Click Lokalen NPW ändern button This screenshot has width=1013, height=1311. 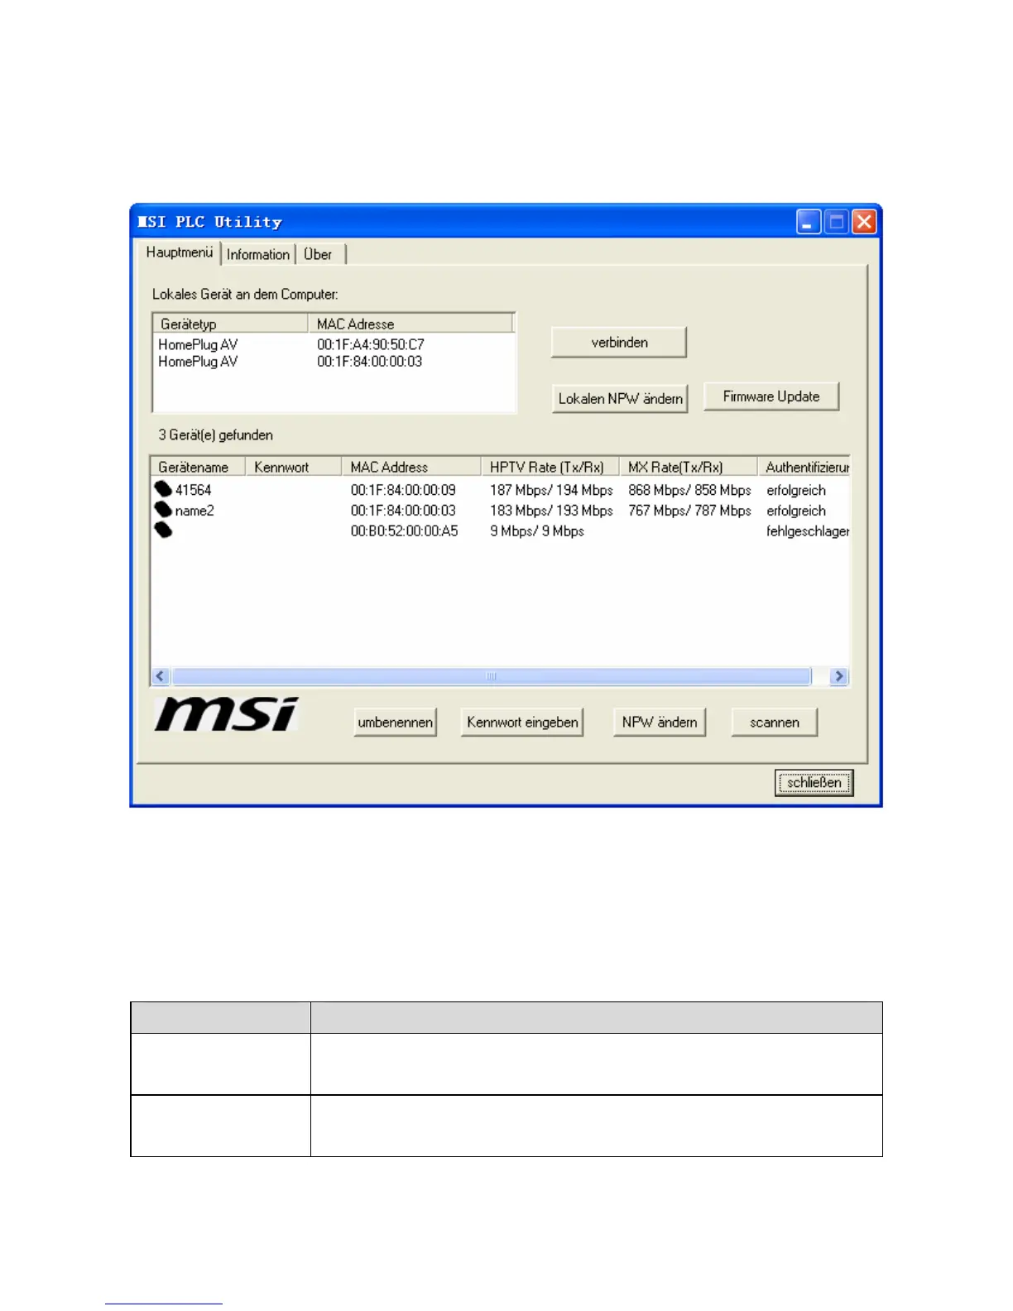tap(620, 399)
